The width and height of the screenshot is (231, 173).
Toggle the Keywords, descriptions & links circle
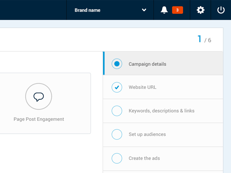pyautogui.click(x=117, y=111)
